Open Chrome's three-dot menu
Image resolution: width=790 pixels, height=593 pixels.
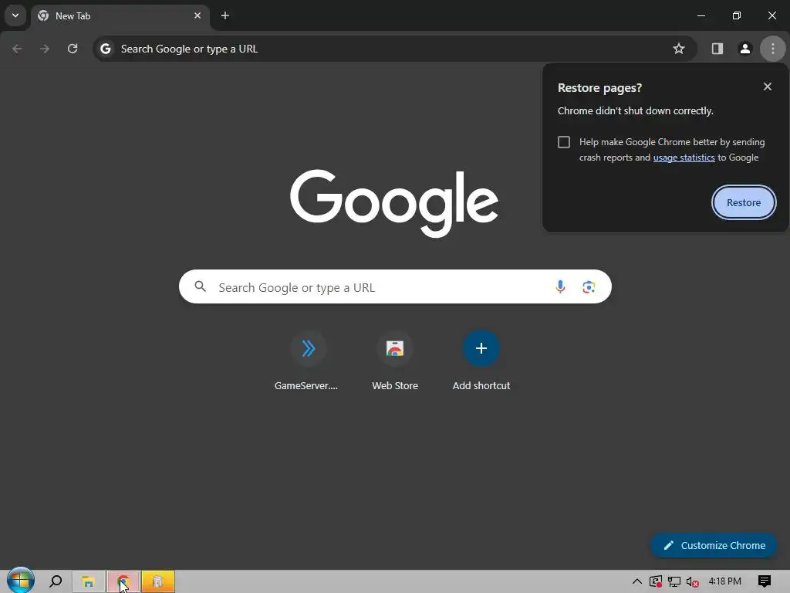tap(773, 49)
